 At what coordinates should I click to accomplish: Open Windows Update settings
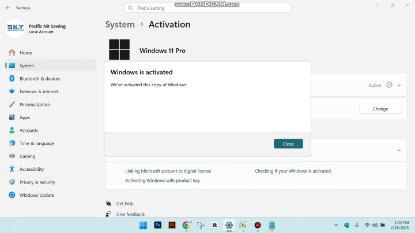pyautogui.click(x=50, y=195)
